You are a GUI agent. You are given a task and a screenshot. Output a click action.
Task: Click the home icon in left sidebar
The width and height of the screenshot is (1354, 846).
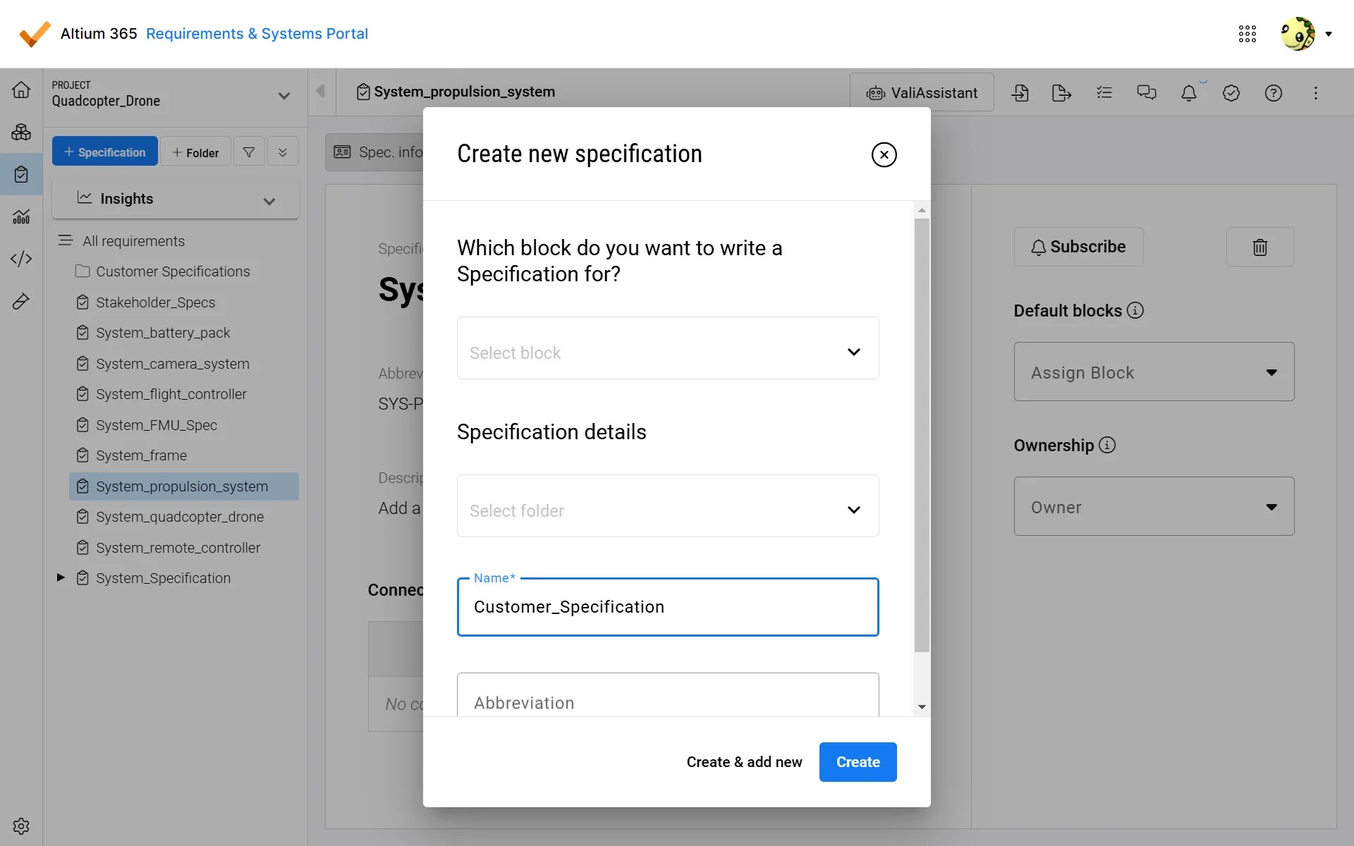click(21, 90)
